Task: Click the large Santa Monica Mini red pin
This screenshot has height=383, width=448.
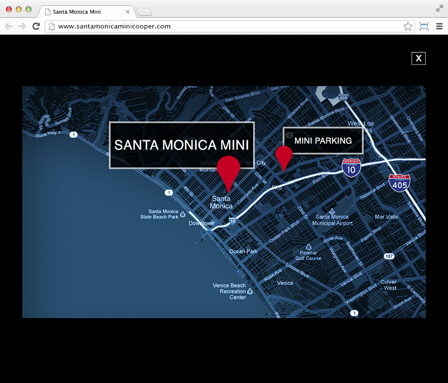Action: 228,173
